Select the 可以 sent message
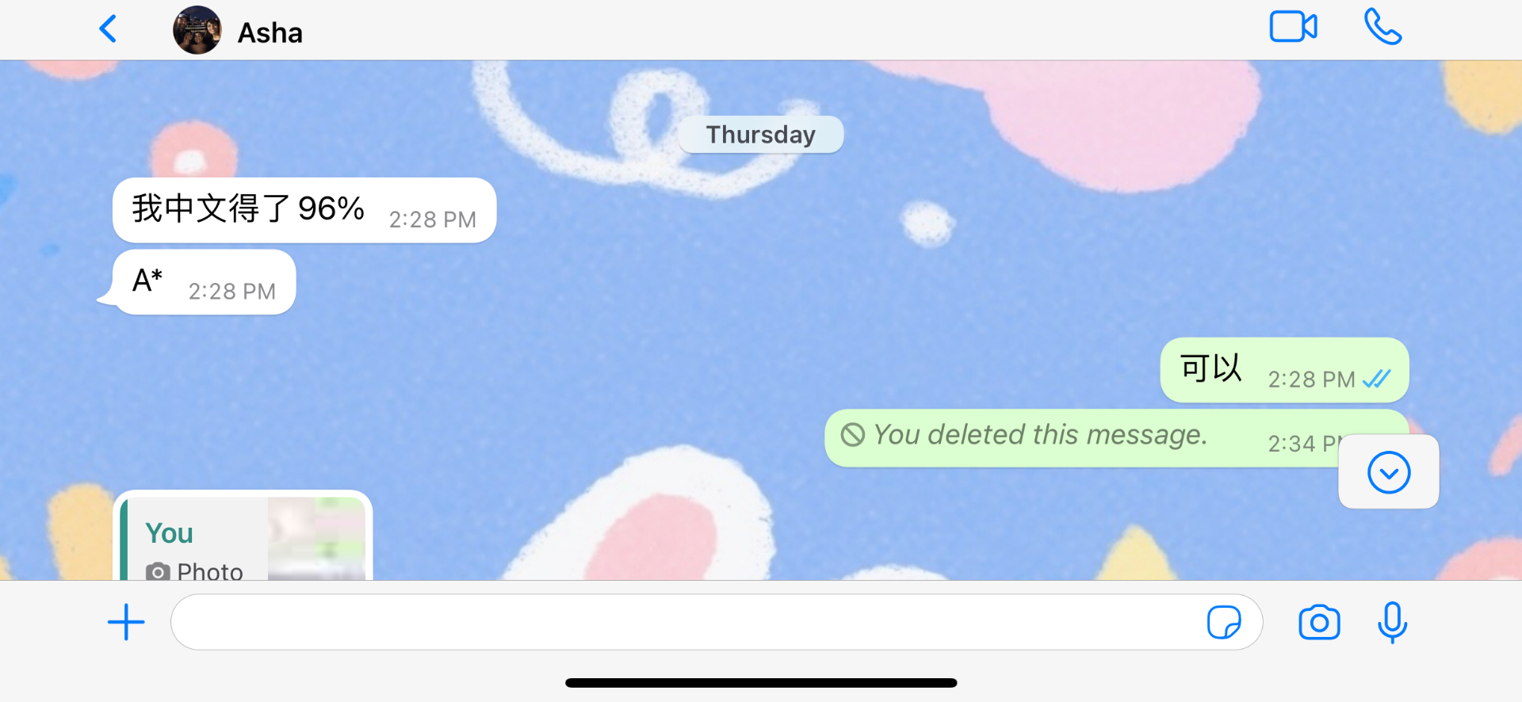 click(x=1284, y=370)
